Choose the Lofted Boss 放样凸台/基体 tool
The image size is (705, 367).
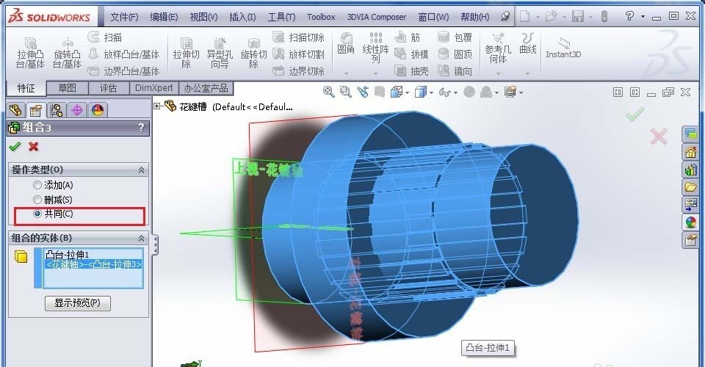[x=124, y=54]
